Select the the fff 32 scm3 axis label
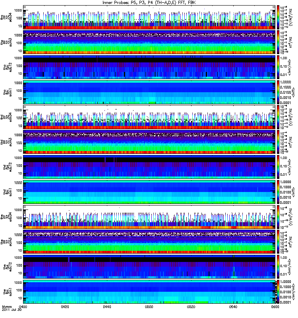 6,242
